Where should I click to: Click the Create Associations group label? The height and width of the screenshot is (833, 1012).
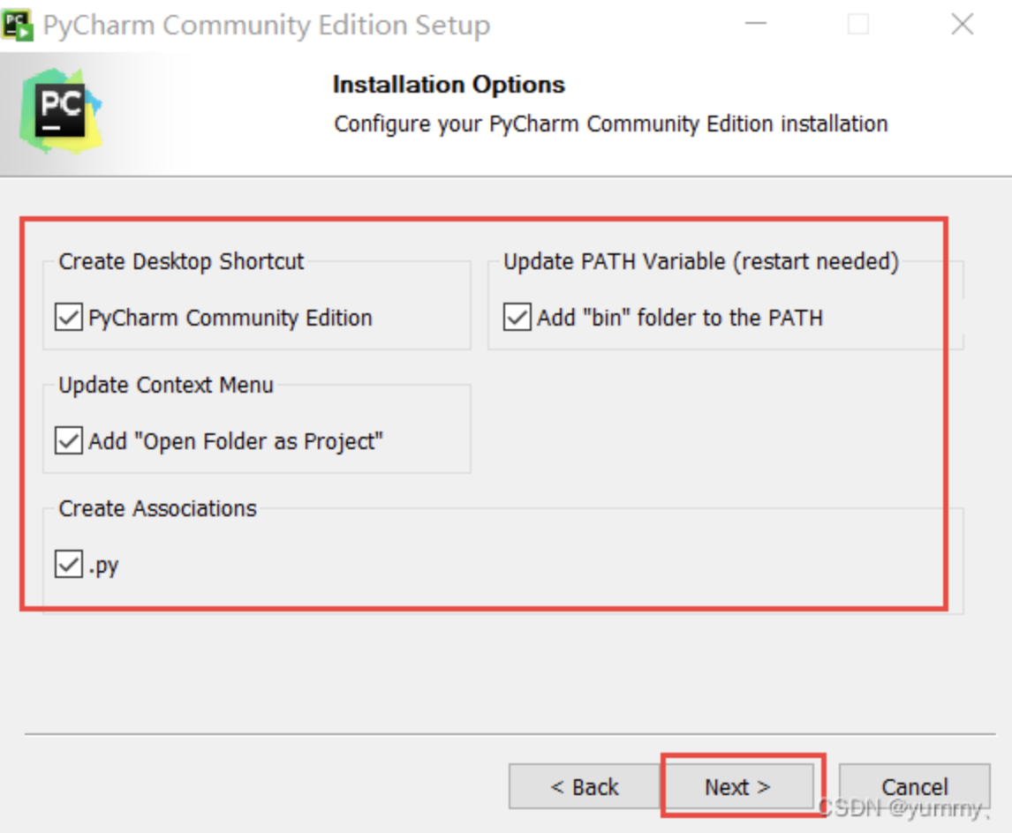coord(157,508)
